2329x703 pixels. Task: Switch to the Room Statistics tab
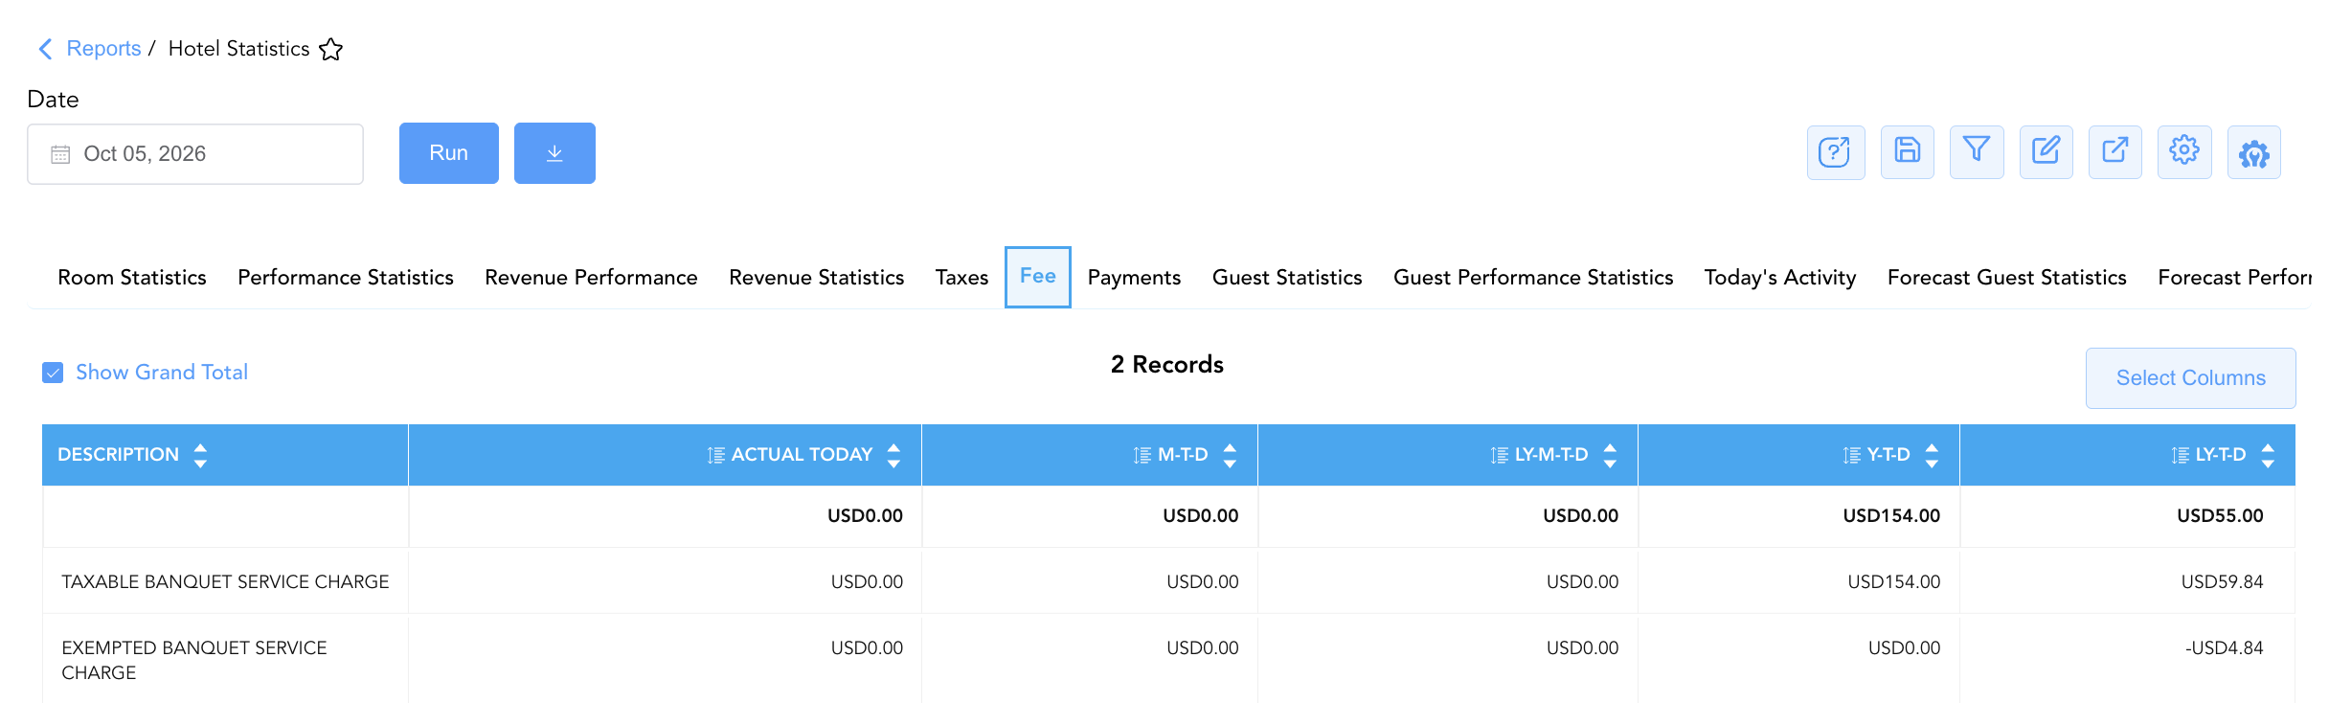[132, 278]
